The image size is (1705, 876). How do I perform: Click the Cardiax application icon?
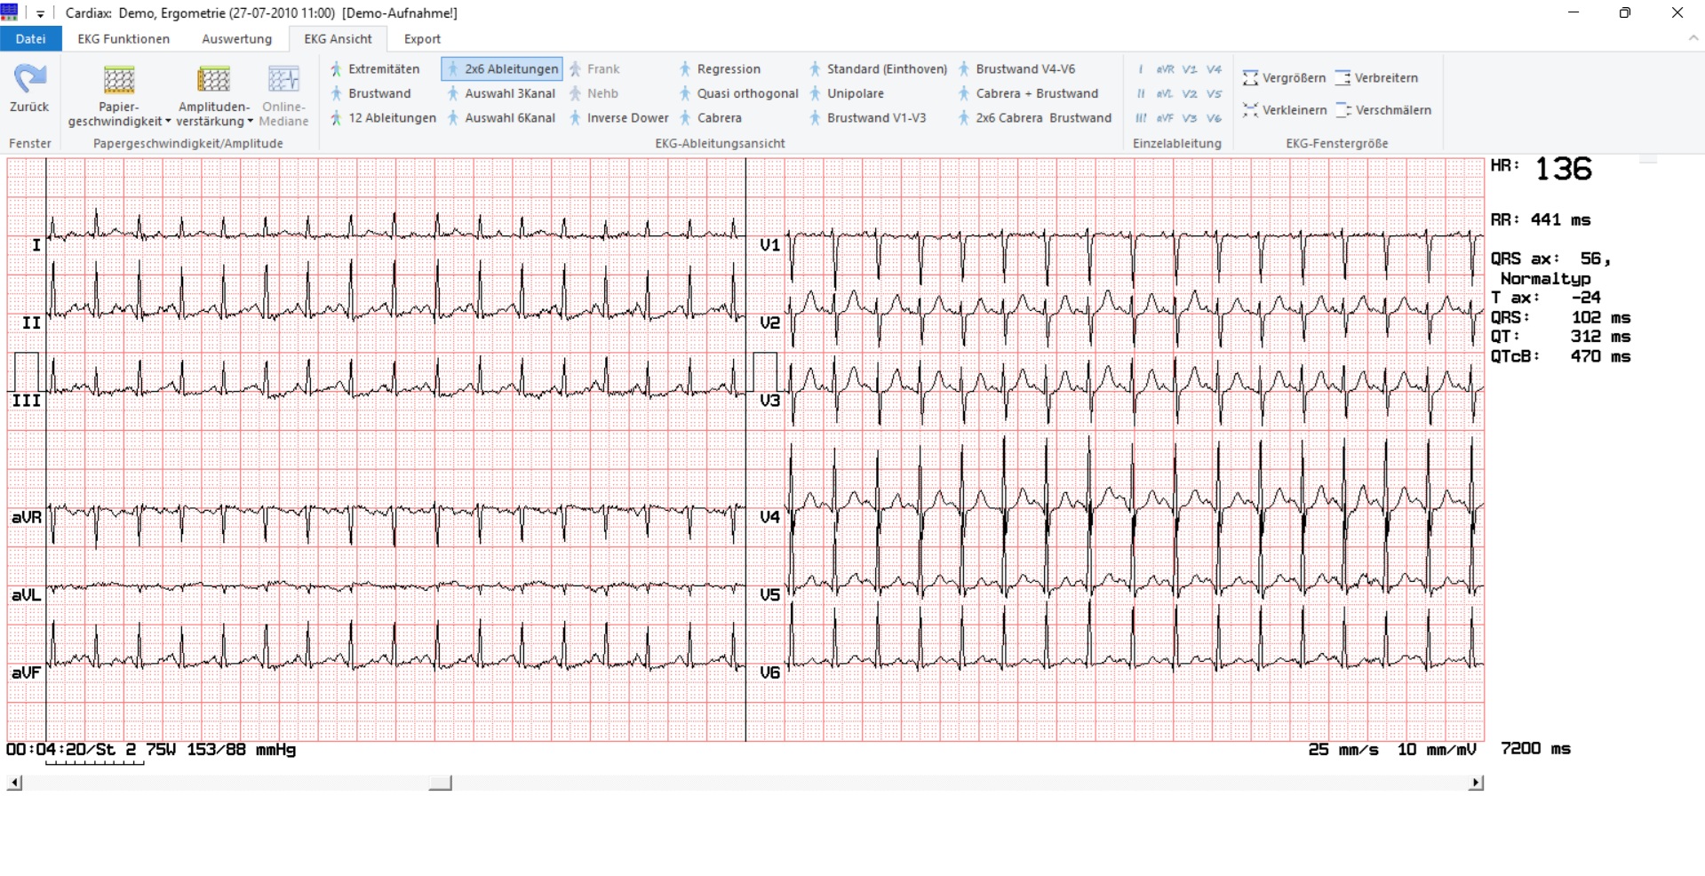[10, 12]
